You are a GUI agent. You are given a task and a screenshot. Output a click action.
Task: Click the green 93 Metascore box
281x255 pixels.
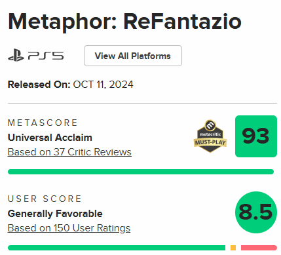click(256, 136)
